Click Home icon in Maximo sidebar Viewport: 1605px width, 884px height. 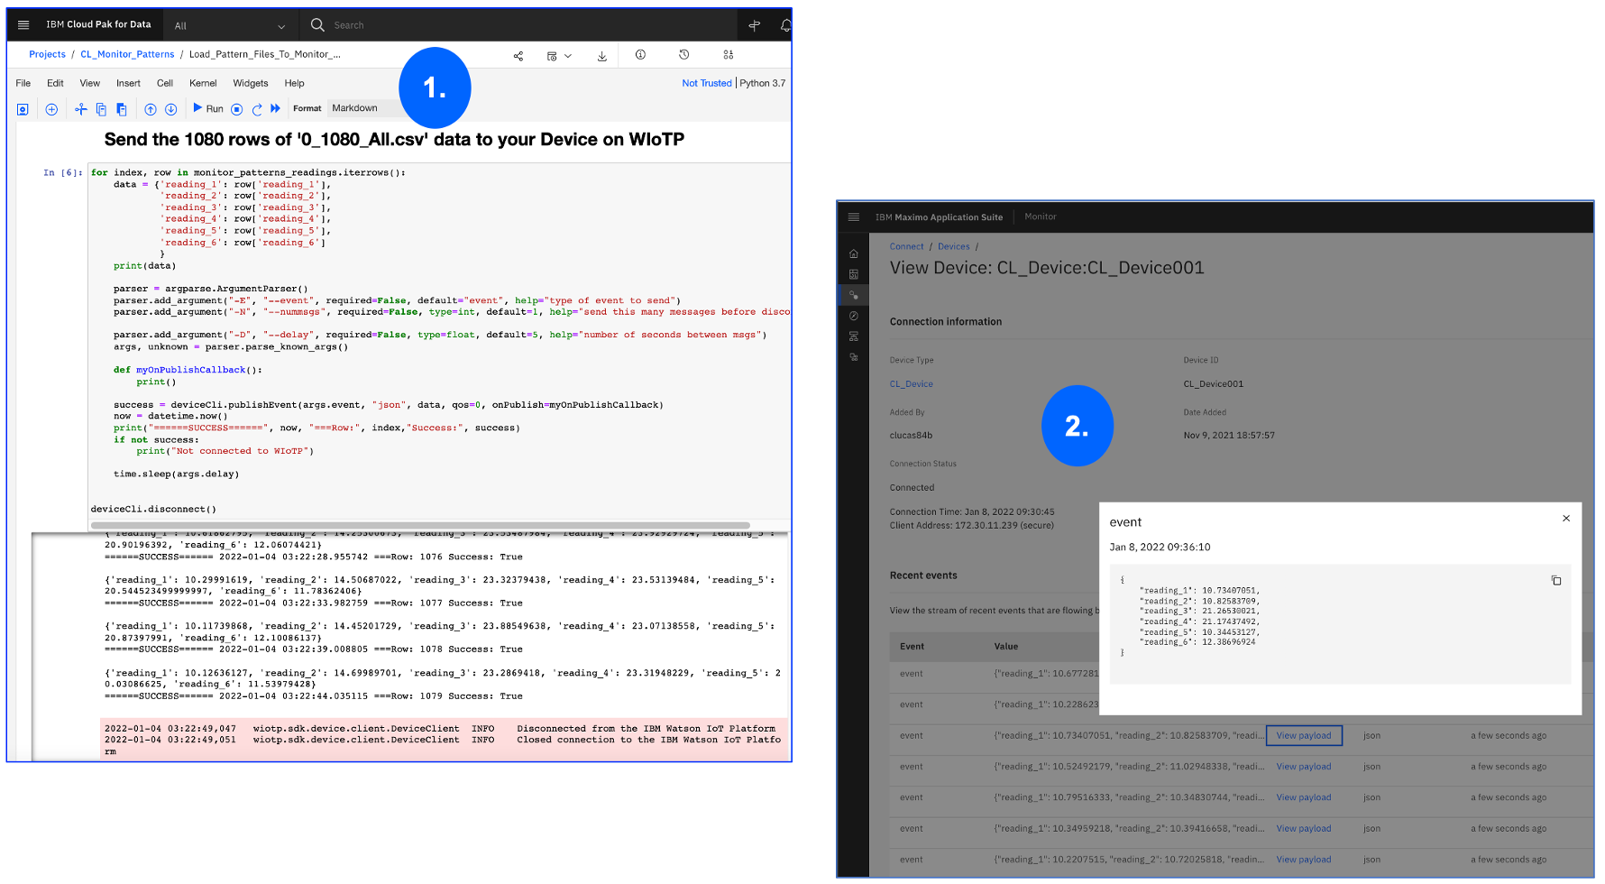(854, 253)
